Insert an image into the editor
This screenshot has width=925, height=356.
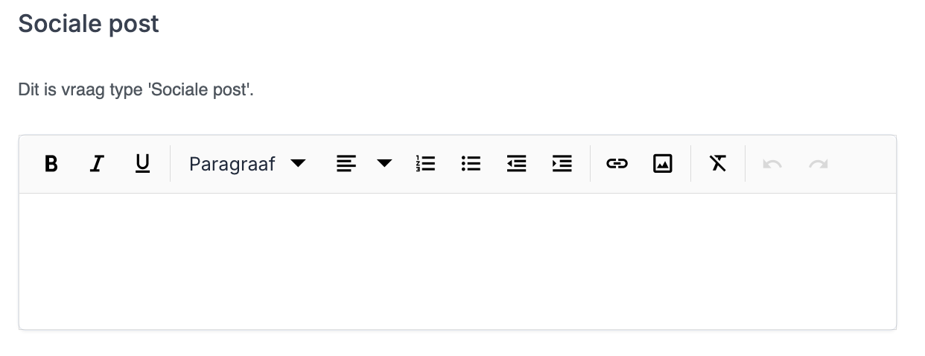662,164
